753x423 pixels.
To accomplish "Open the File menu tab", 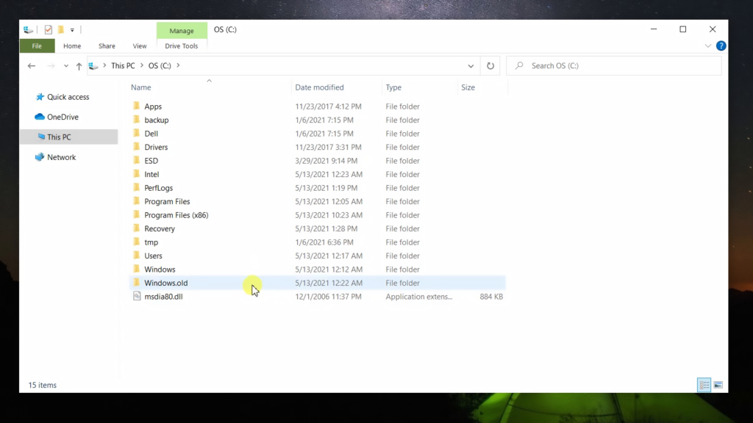I will tap(37, 46).
